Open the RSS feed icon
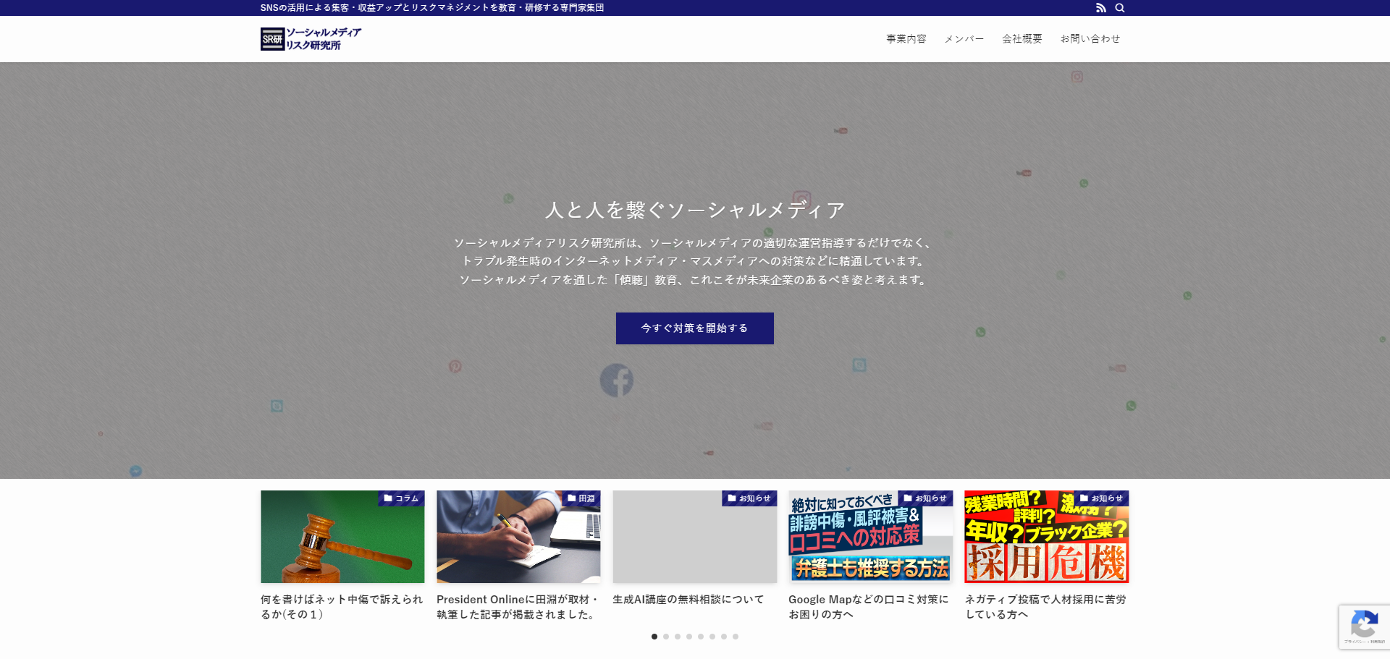Screen dimensions: 1390x659 coord(1100,8)
